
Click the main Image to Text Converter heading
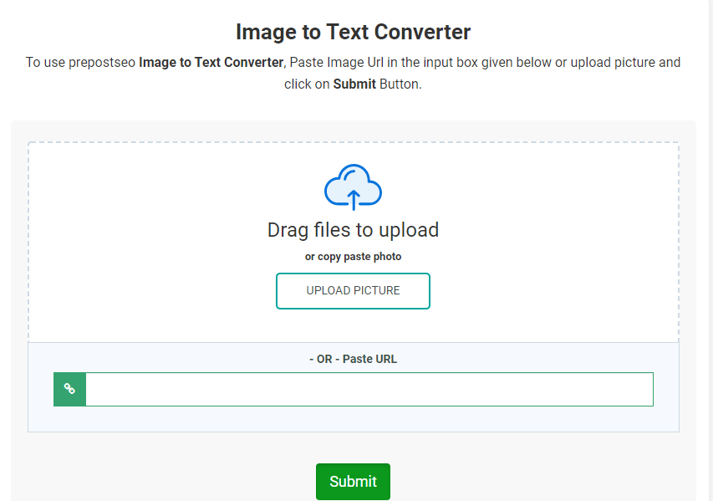[x=353, y=32]
